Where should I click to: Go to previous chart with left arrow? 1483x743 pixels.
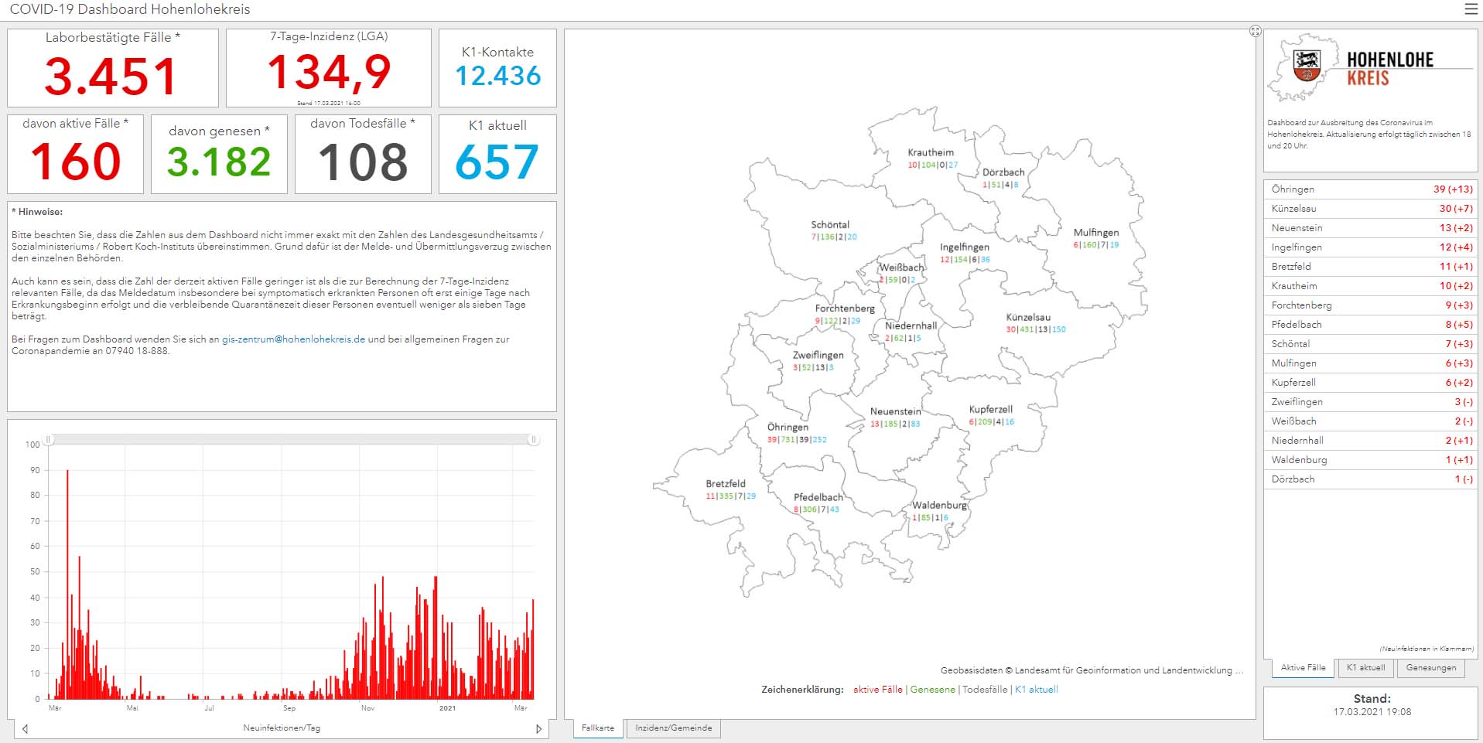25,728
